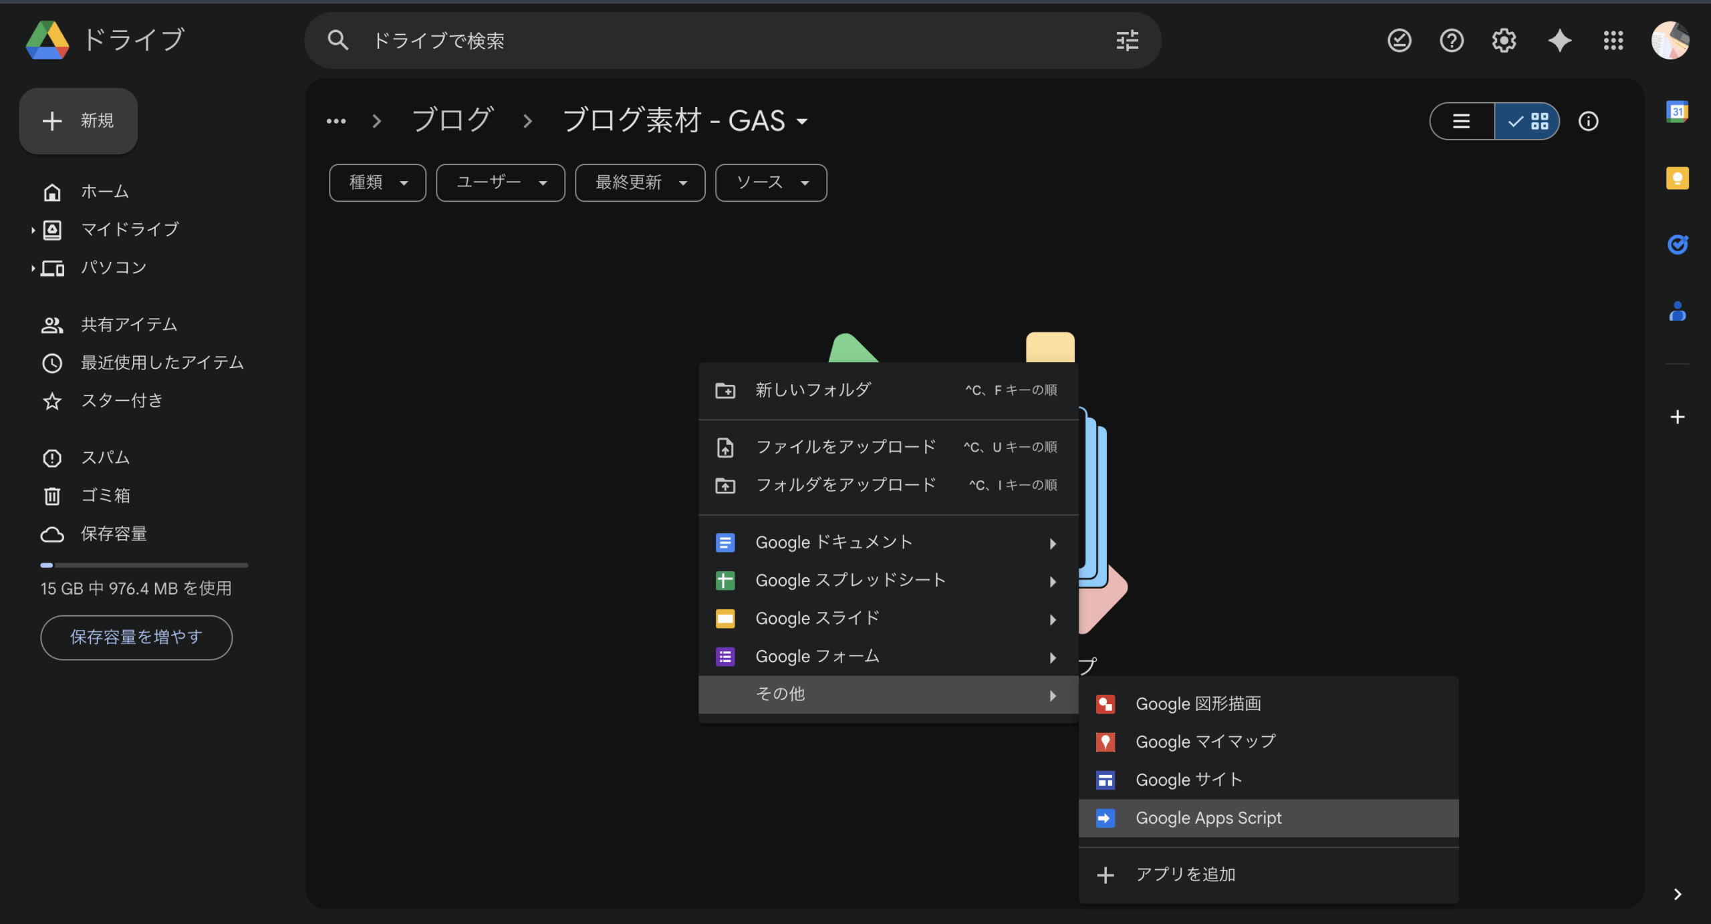Choose Google スライド from menu

point(888,619)
